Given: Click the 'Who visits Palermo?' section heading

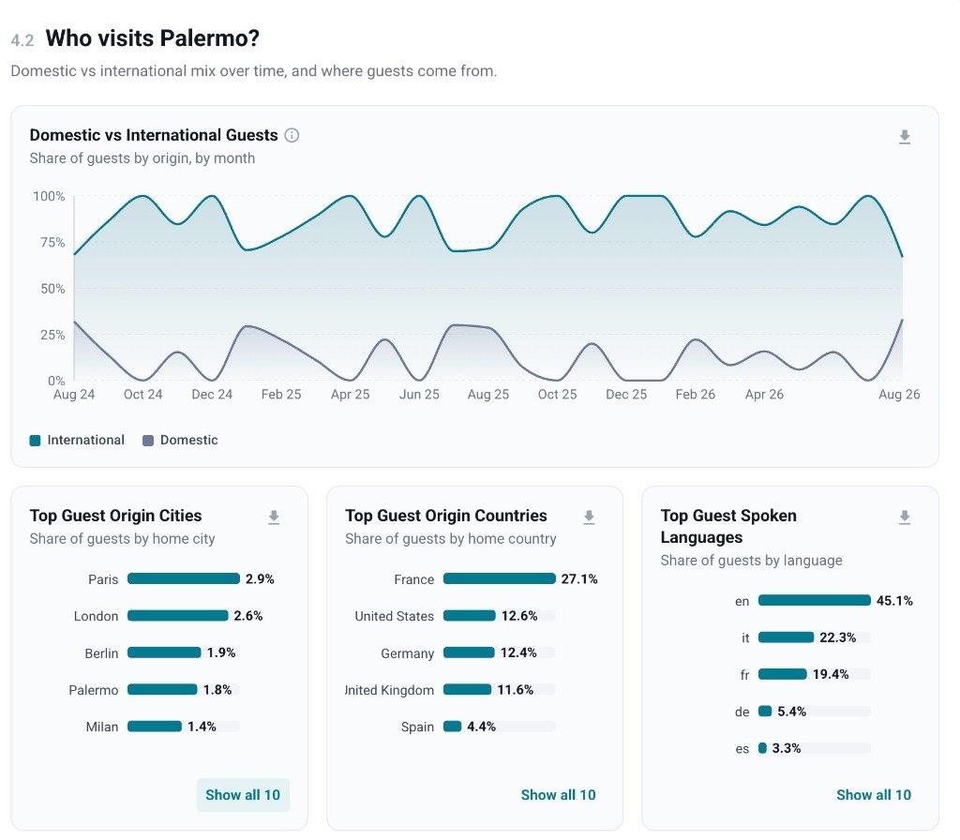Looking at the screenshot, I should (153, 37).
